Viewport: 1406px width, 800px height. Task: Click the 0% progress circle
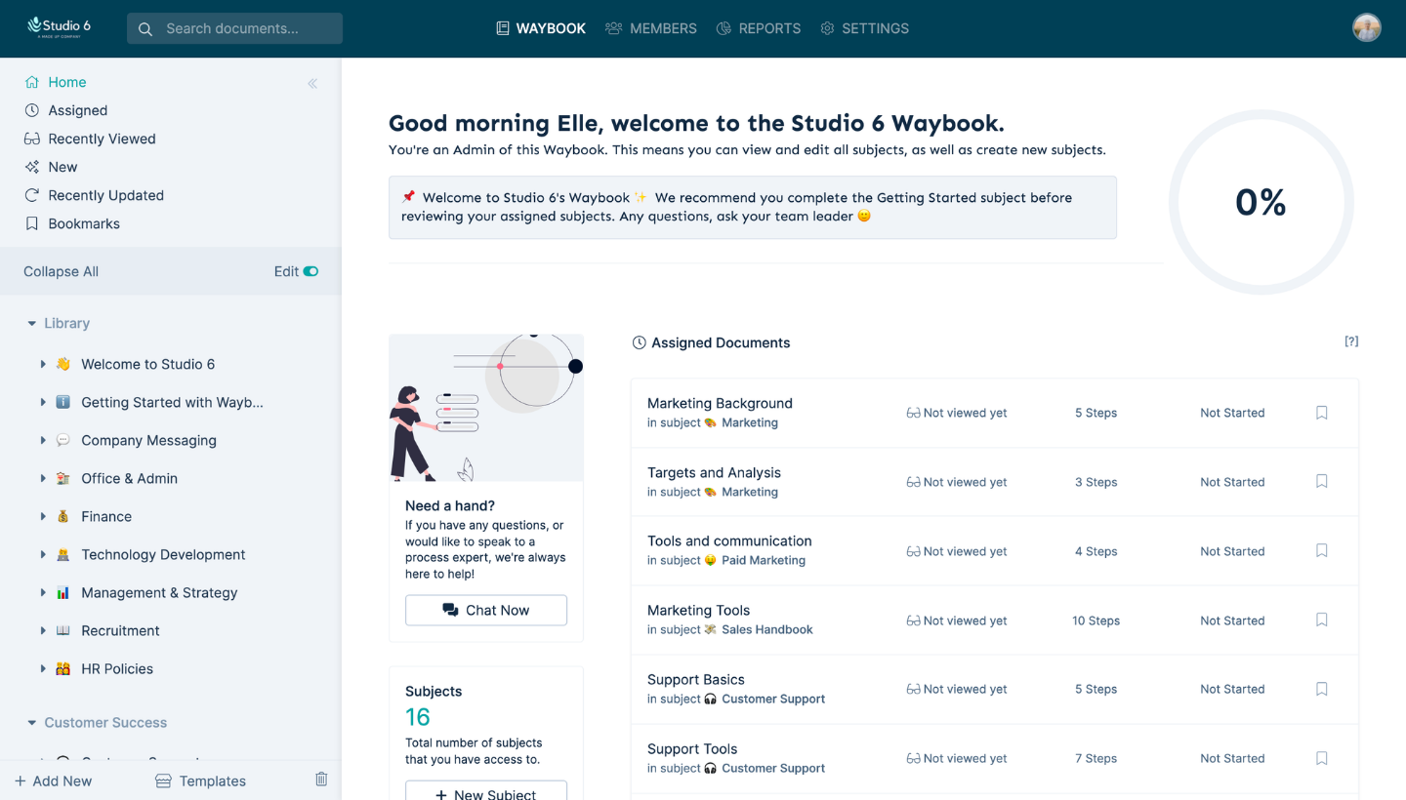point(1262,202)
